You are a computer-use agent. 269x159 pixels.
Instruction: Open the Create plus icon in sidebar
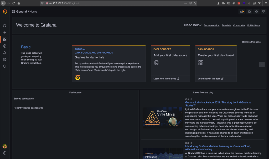pyautogui.click(x=5, y=32)
